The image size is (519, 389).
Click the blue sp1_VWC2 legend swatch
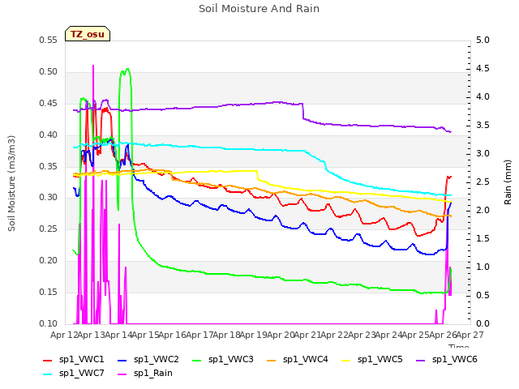pos(122,360)
